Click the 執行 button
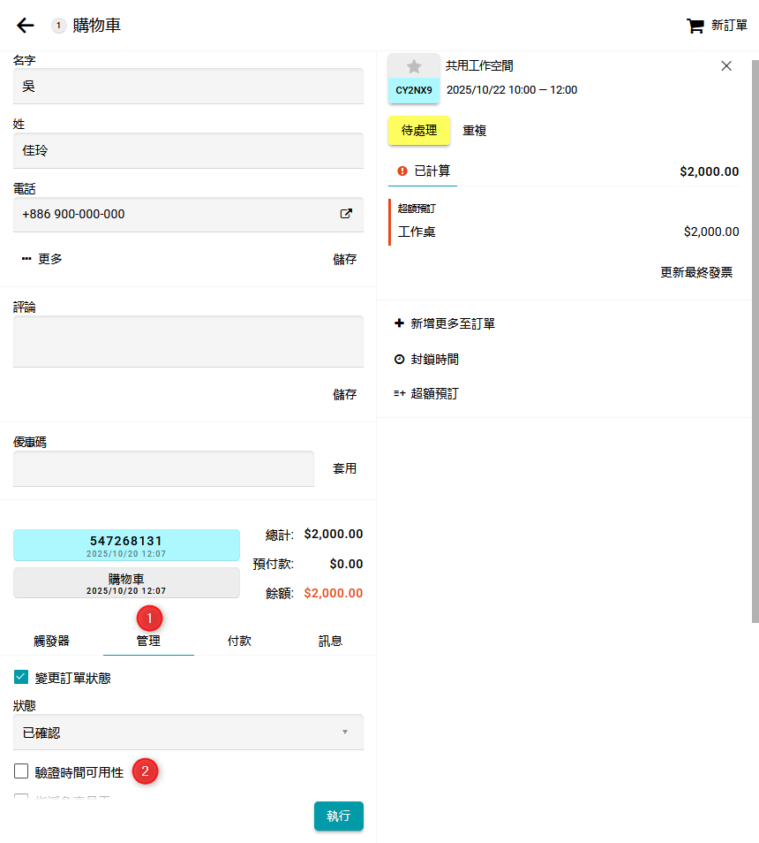The image size is (759, 843). [338, 816]
